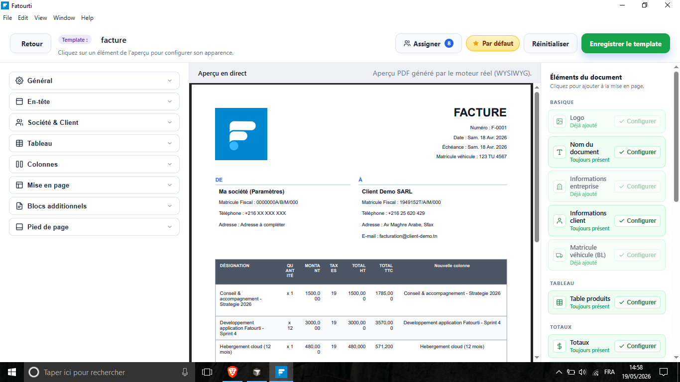This screenshot has height=382, width=680.
Task: Click the Colonnes columns icon
Action: tap(19, 164)
